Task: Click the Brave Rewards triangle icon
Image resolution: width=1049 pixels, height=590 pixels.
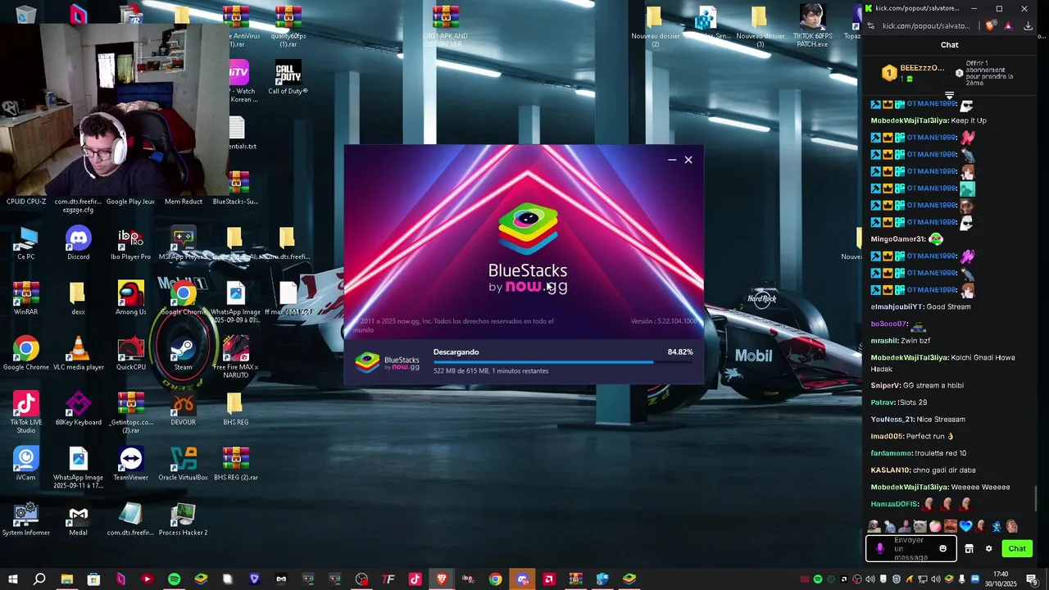Action: coord(1008,25)
